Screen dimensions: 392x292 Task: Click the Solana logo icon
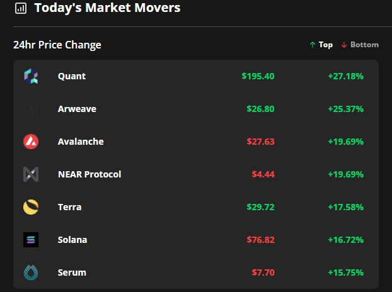31,240
